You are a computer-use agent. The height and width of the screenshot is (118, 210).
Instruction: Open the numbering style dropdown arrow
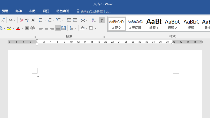54,20
